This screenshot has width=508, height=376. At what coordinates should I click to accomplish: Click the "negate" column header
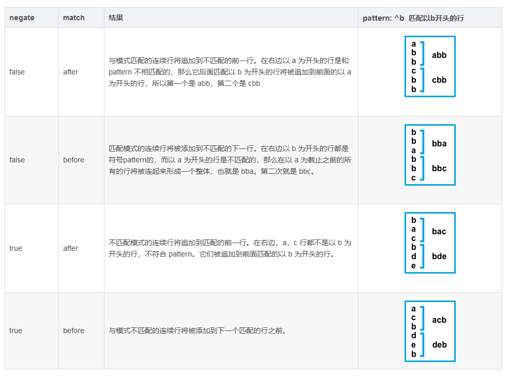(x=22, y=18)
